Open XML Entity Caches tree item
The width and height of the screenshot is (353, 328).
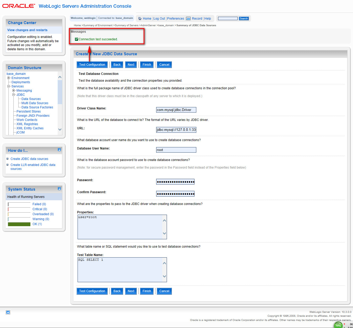30,128
